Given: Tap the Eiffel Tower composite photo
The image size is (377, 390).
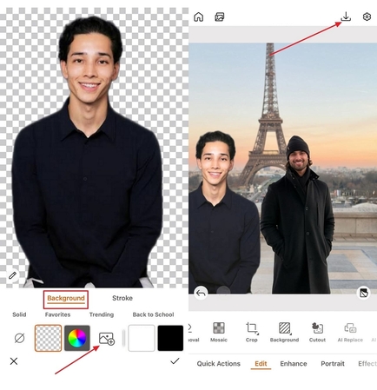Looking at the screenshot, I should (x=282, y=169).
